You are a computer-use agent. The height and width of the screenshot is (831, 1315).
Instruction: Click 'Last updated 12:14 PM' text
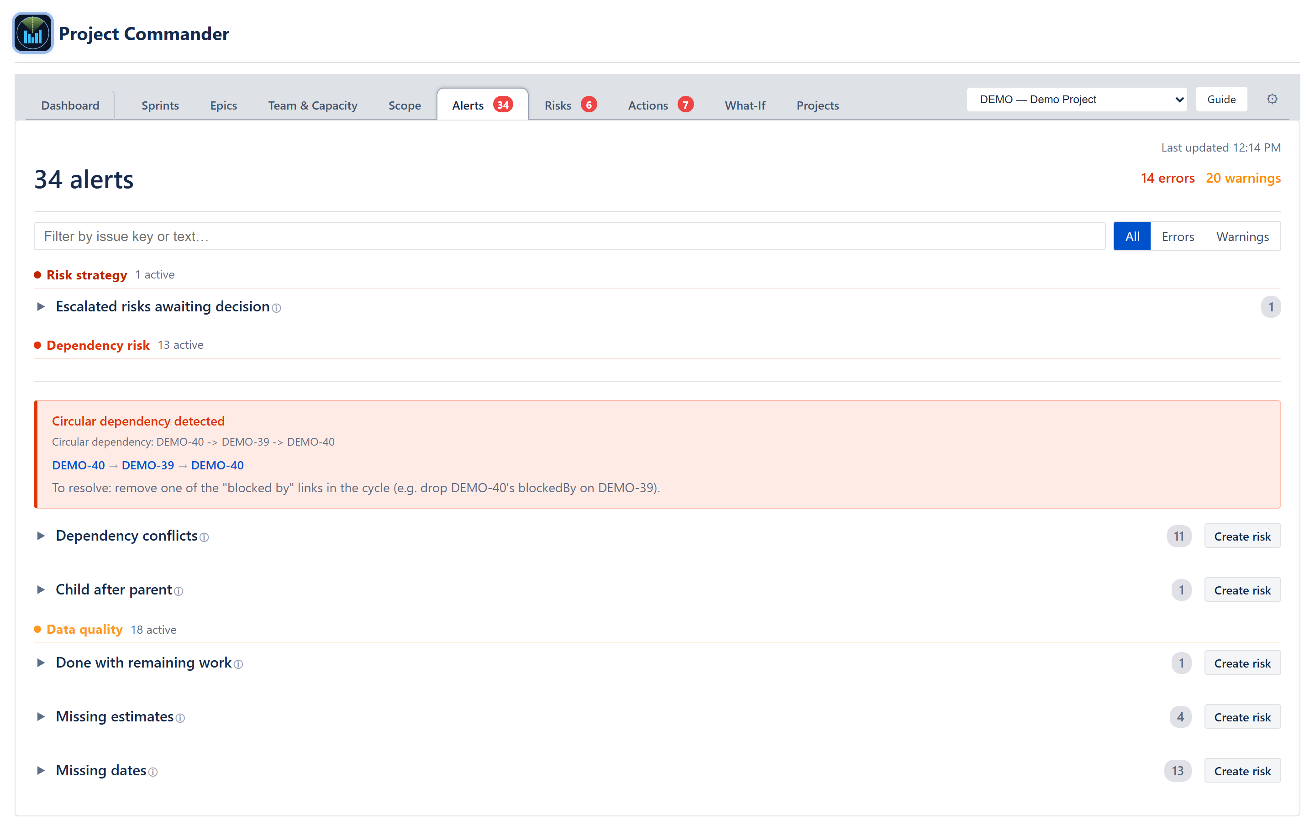(x=1220, y=147)
